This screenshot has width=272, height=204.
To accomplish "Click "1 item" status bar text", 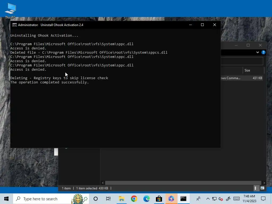I will coord(66,188).
